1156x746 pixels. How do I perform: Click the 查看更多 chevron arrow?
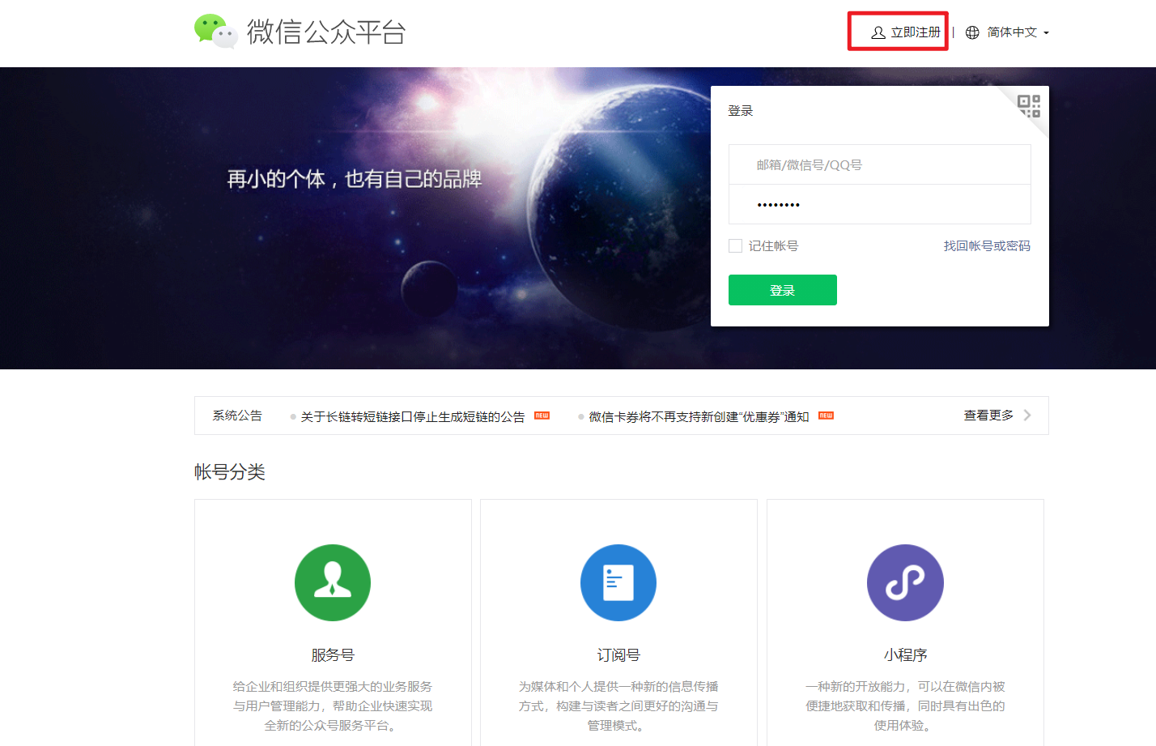click(x=1027, y=416)
